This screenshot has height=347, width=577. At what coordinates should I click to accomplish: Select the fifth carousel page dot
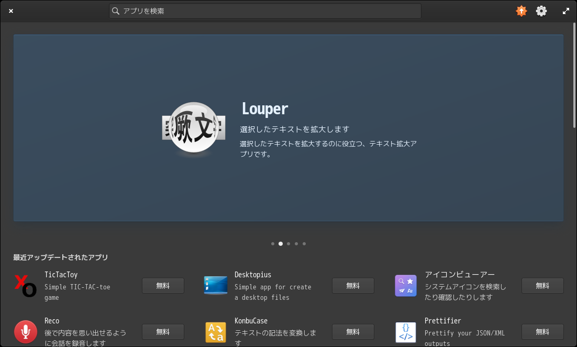(x=304, y=244)
